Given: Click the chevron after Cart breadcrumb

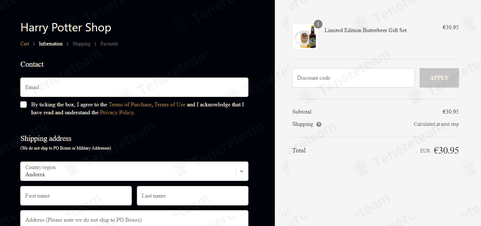Looking at the screenshot, I should [34, 44].
